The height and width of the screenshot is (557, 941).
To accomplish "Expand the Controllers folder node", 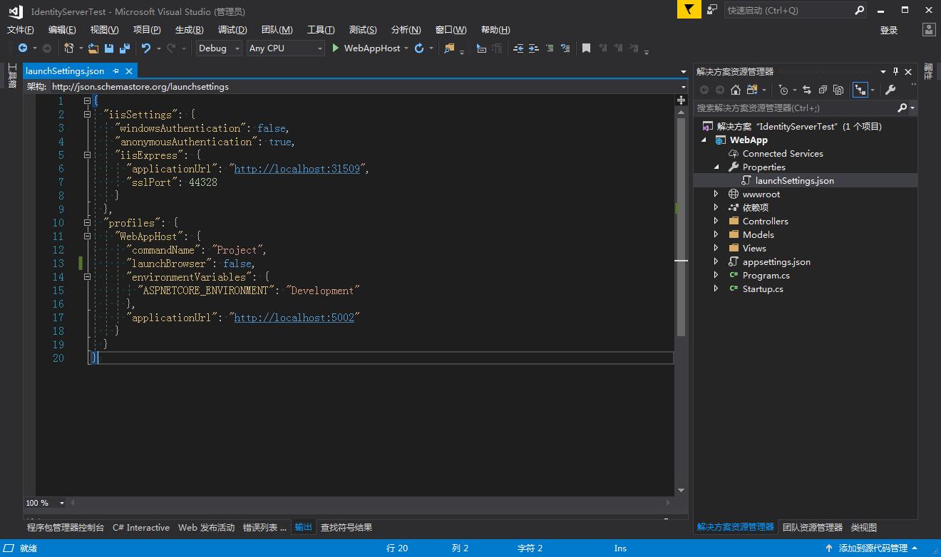I will [x=716, y=222].
